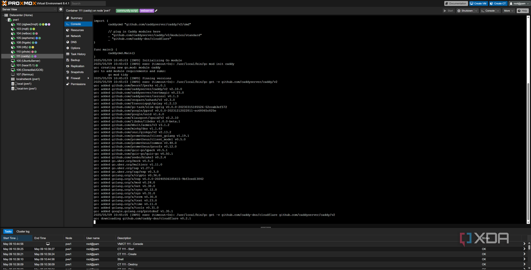Select localnetwork (pve1) grid icon

[13, 79]
